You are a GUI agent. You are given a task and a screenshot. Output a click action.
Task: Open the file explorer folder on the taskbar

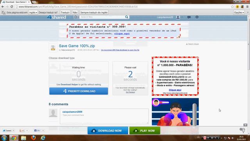23,138
